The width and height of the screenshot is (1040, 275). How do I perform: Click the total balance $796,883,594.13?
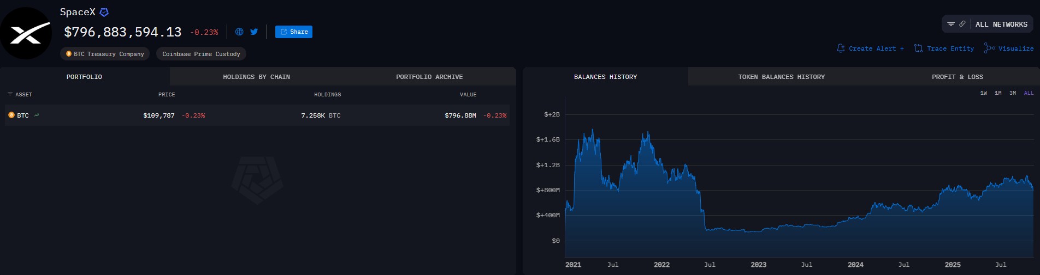(123, 32)
